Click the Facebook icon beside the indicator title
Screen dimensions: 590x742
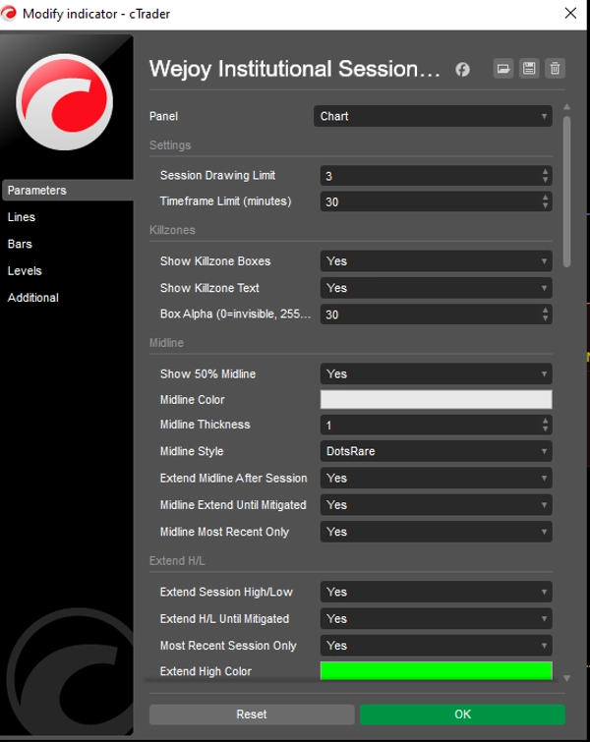[x=462, y=69]
